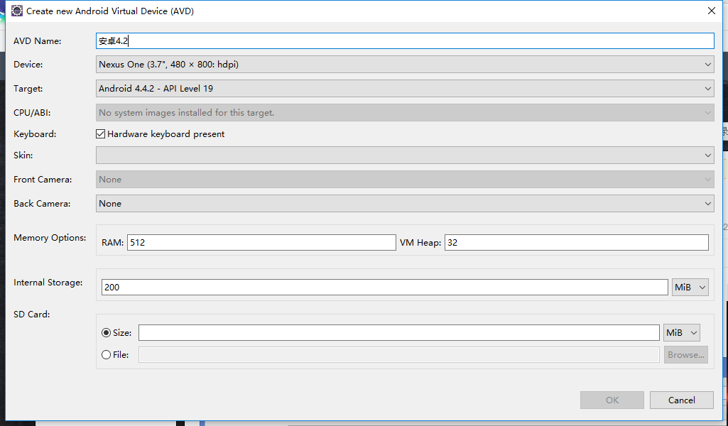This screenshot has height=426, width=728.
Task: Open the Back Camera dropdown
Action: point(405,204)
